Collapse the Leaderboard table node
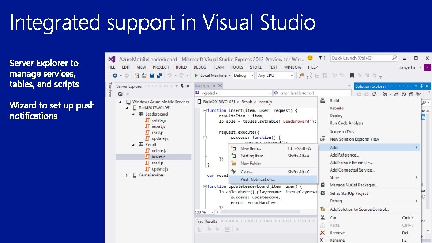Screen dimensions: 432x243 (134, 114)
